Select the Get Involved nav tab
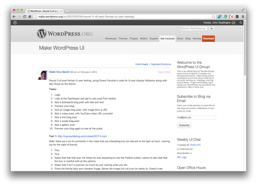Viewport: 257px width, 186px height. click(x=167, y=38)
